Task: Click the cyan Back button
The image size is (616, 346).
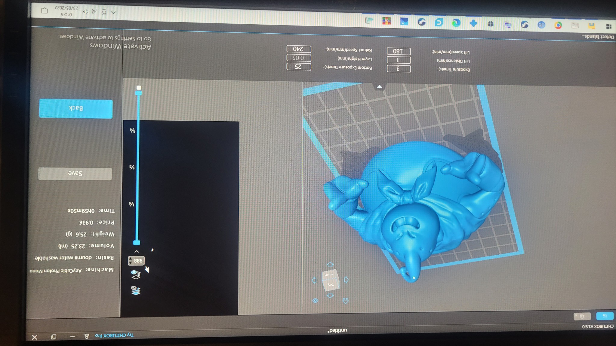Action: coord(76,108)
